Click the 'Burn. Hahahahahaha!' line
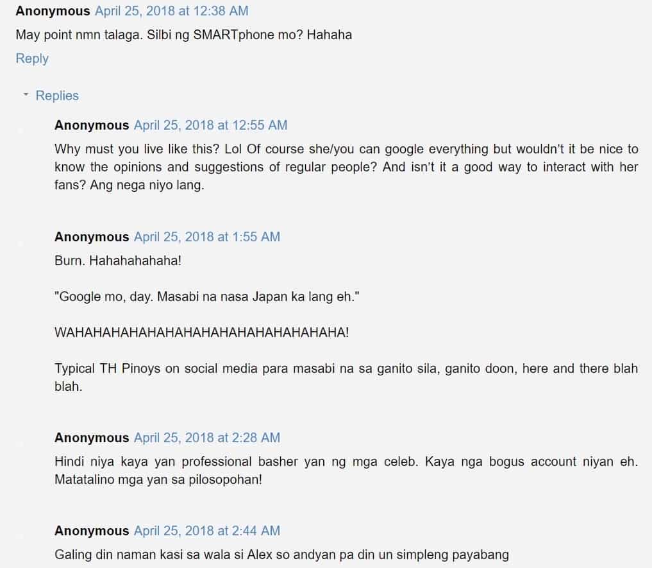 tap(118, 261)
